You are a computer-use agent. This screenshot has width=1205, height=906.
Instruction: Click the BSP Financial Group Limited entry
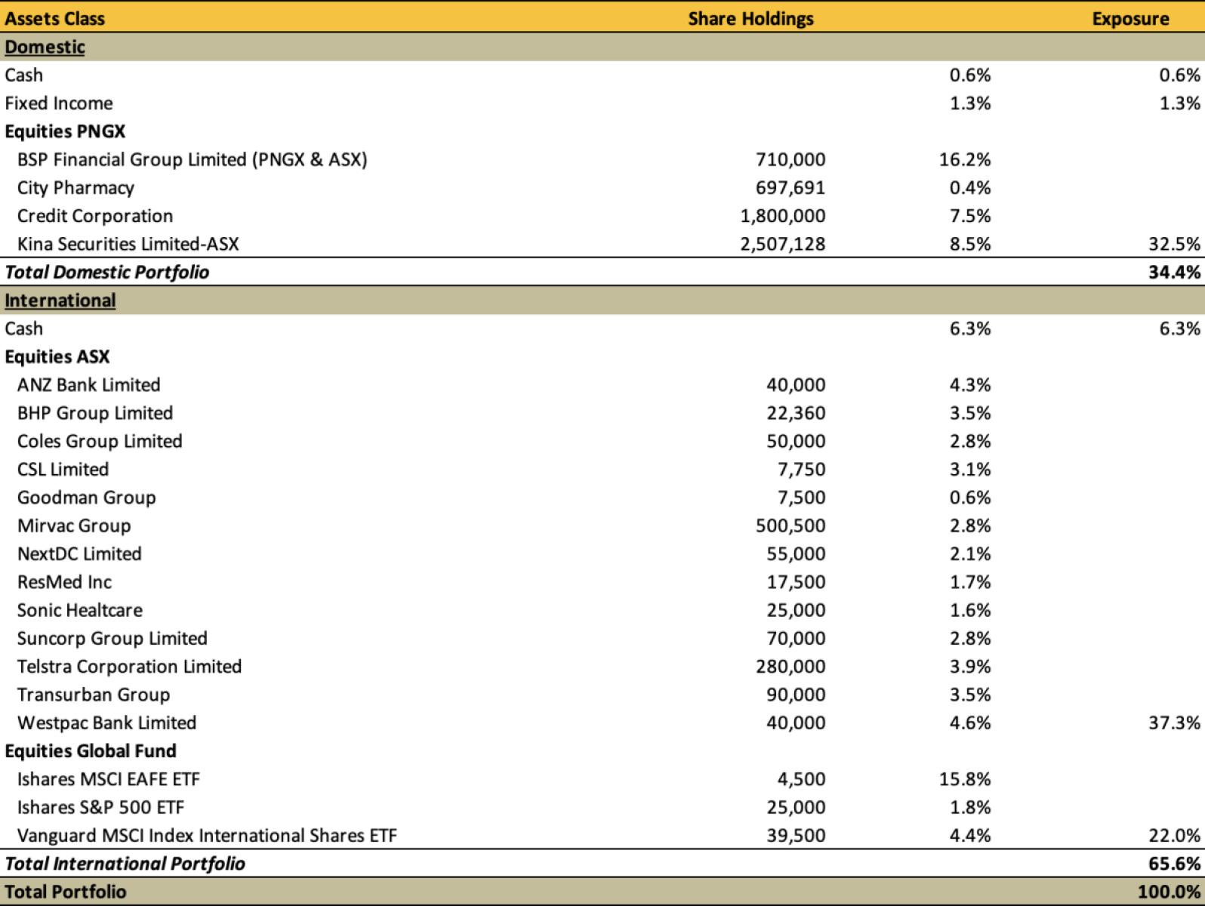point(192,159)
